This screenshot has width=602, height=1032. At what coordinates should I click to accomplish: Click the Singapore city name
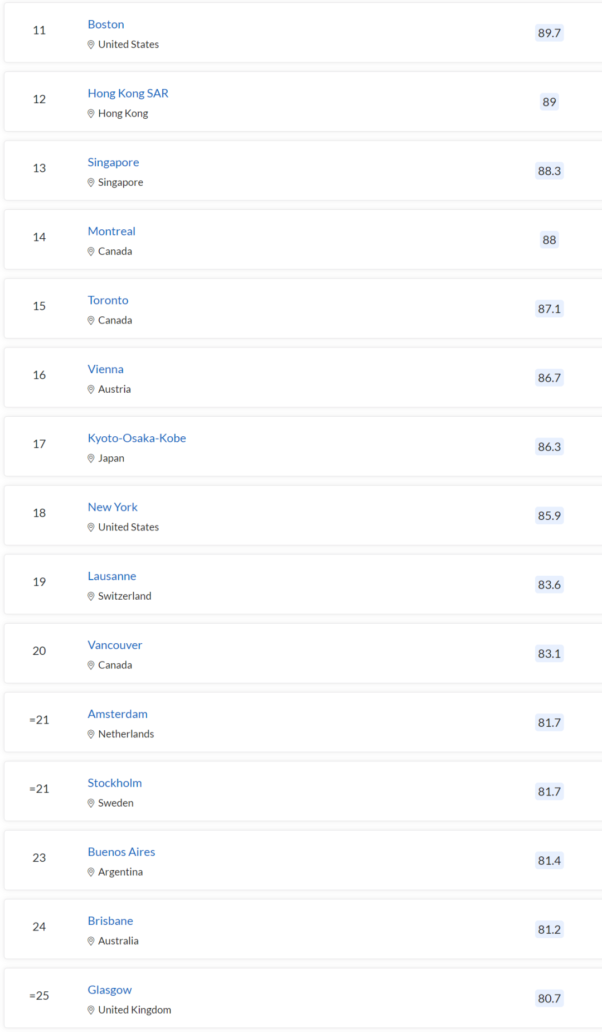113,162
